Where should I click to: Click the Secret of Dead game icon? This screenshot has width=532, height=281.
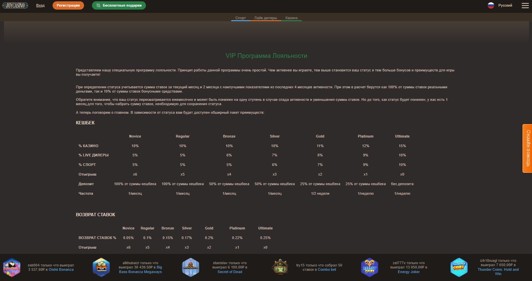pyautogui.click(x=191, y=267)
